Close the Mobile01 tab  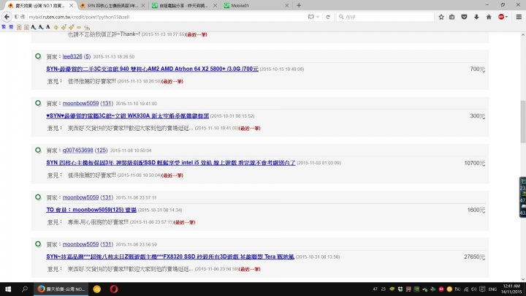coord(287,5)
